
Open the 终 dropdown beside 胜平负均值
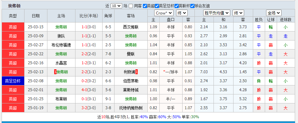238,13
